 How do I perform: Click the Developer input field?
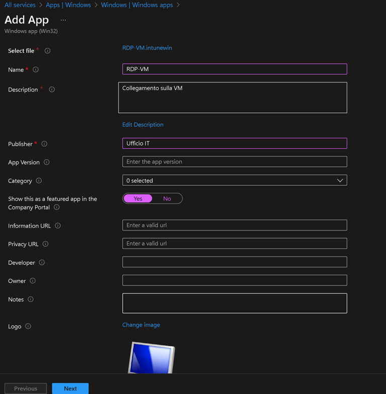tap(235, 262)
